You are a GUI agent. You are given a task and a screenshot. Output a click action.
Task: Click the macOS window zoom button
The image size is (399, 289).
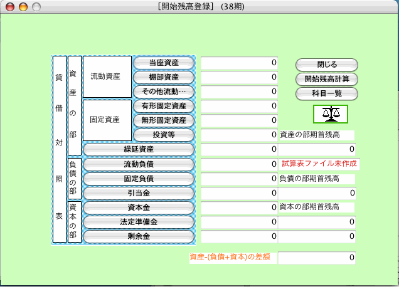pos(36,6)
